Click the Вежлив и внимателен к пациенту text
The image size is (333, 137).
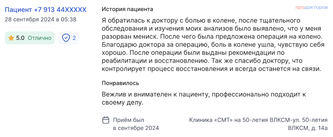[155, 95]
